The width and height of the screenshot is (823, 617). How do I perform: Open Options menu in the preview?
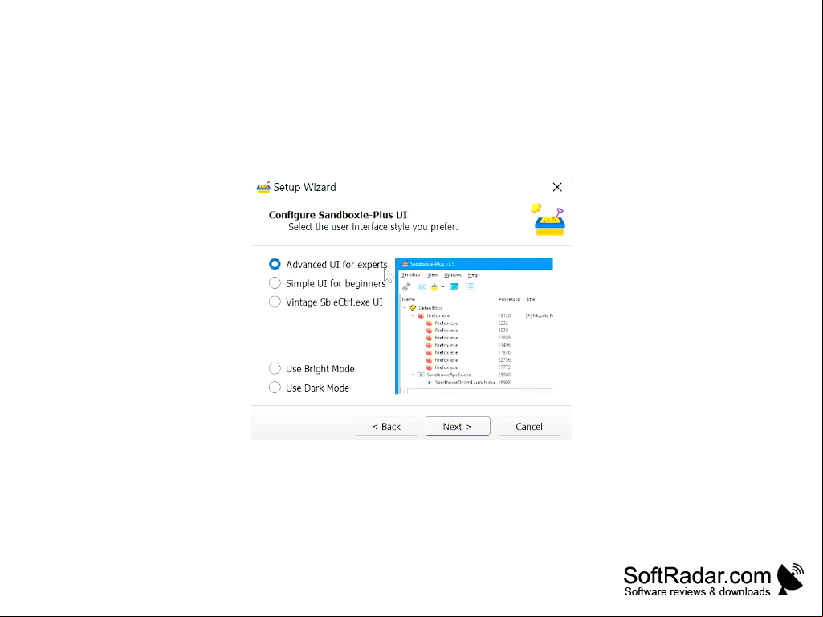452,274
